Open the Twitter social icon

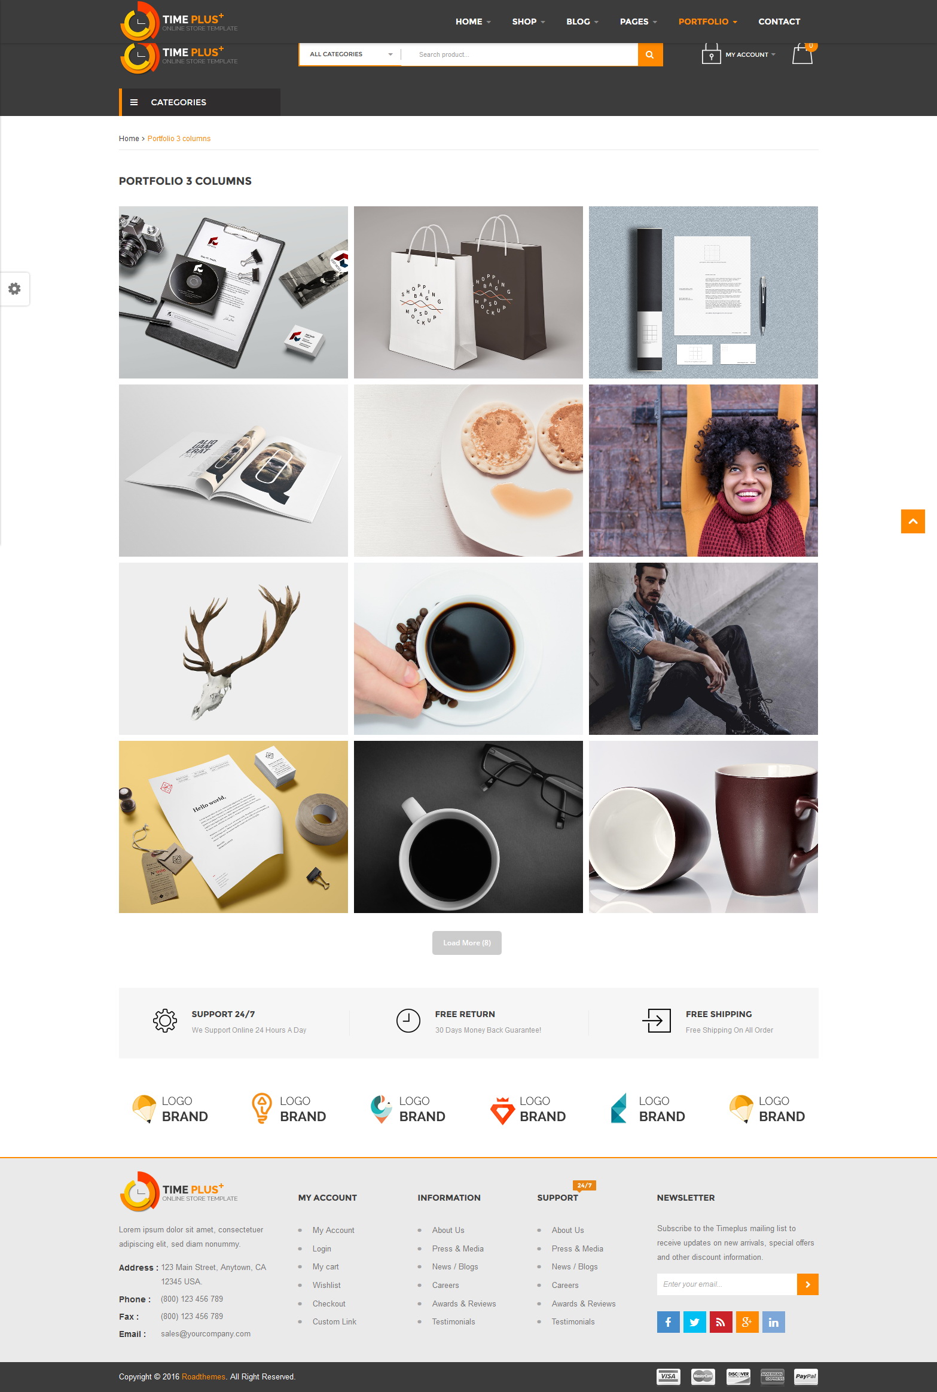tap(694, 1322)
